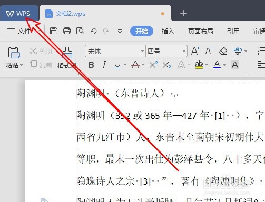Viewport: 265px width, 202px height.
Task: Open the 文件 menu
Action: pos(19,31)
